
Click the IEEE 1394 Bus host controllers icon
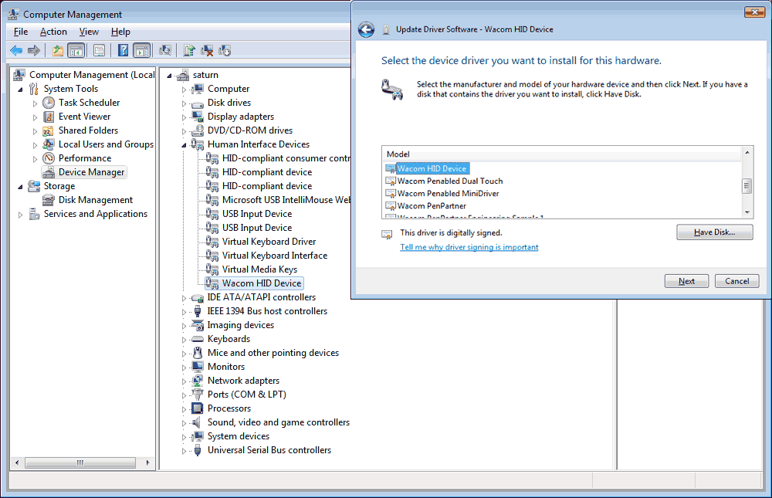[198, 311]
